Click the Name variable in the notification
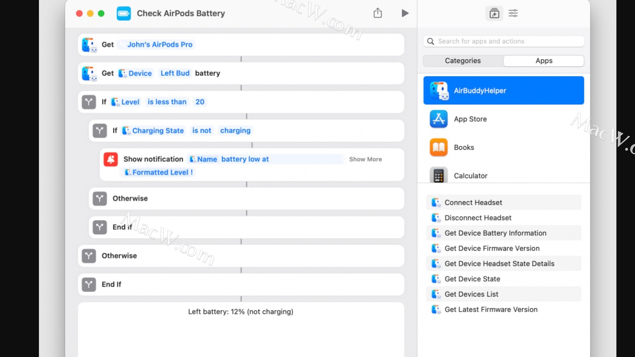The image size is (635, 357). tap(203, 159)
